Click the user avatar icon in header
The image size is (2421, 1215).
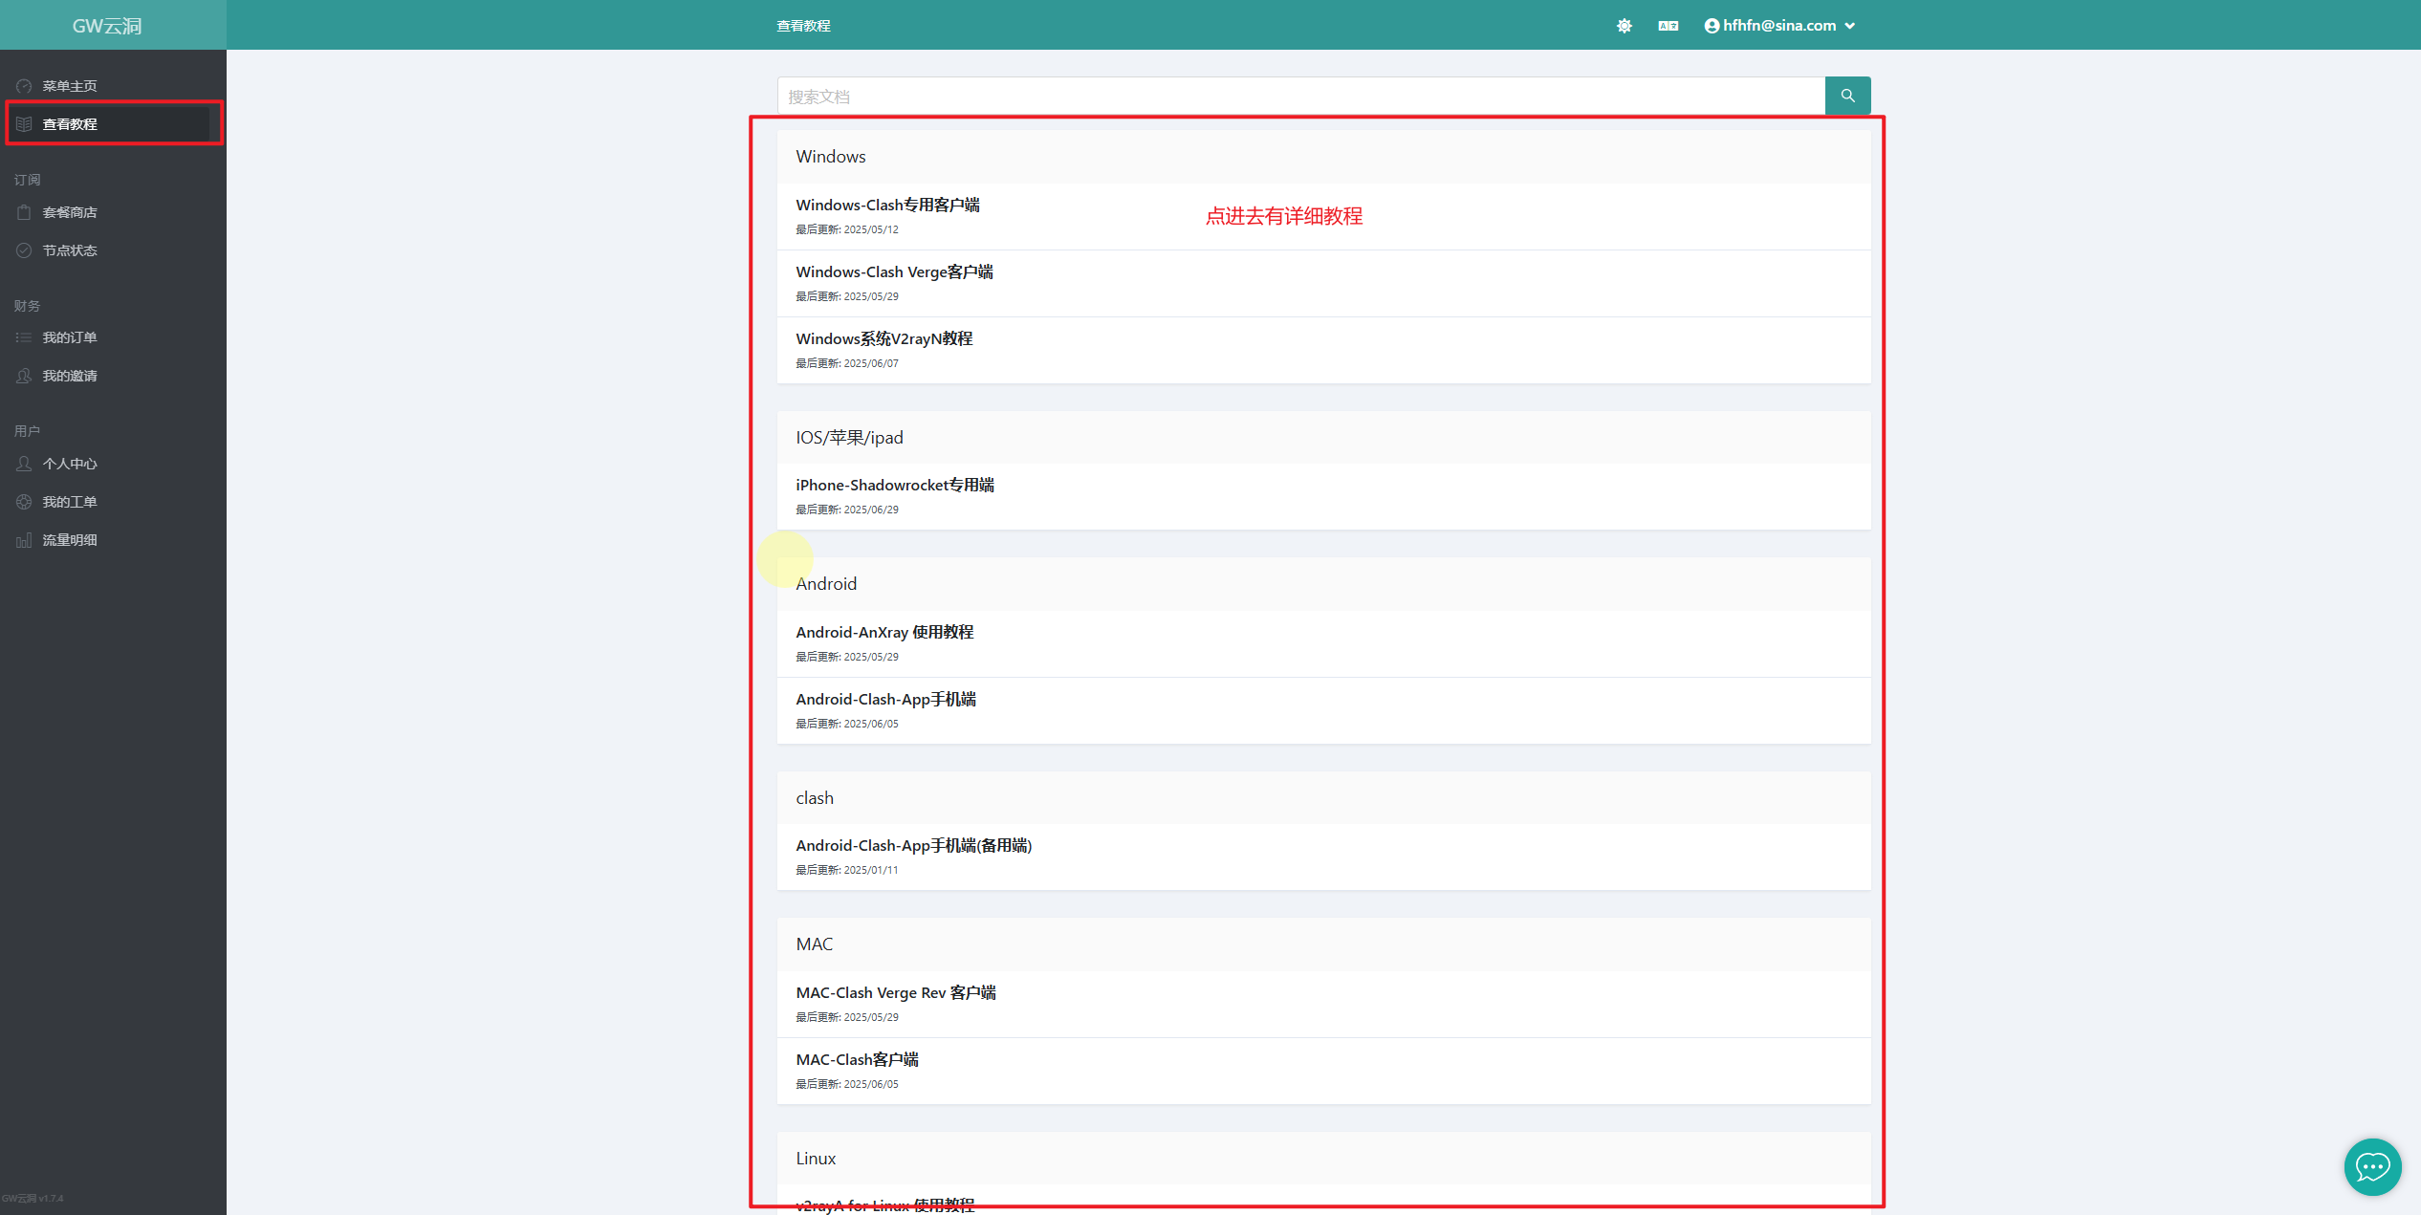click(1712, 26)
